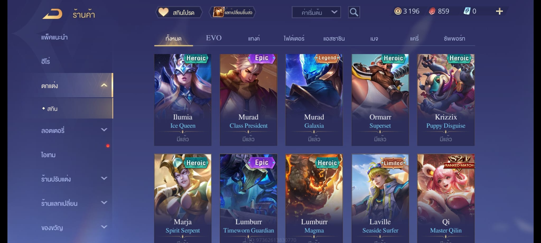Select the ซัพพอร์ท tab
This screenshot has height=243, width=541.
point(454,39)
